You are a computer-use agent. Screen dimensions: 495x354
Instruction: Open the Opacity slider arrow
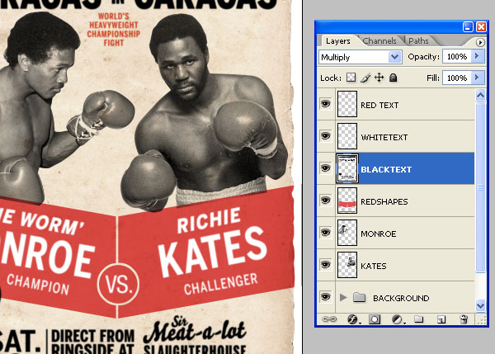click(x=477, y=57)
